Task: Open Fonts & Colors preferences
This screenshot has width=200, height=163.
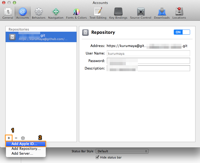Action: coord(76,13)
